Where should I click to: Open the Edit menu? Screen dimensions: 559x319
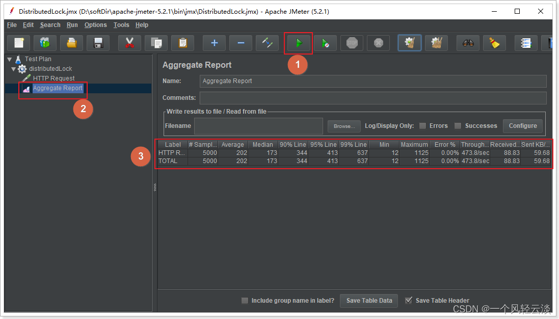point(28,25)
